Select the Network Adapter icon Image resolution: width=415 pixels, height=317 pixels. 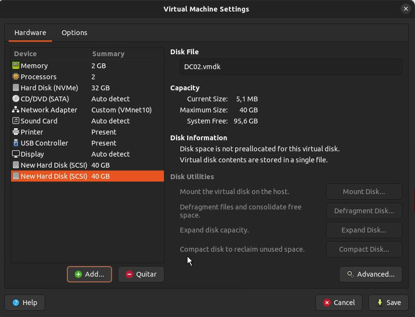(x=16, y=110)
